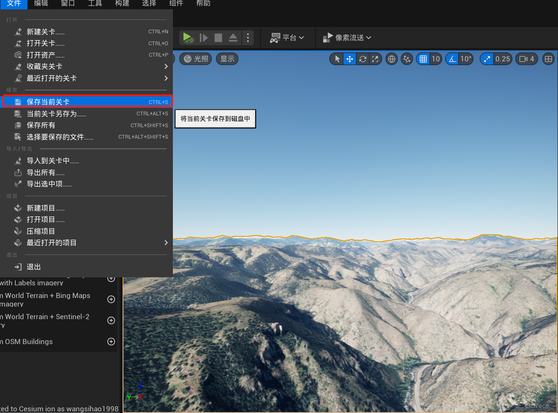Click the XYZ axis gizmo in viewport
The image size is (558, 413).
135,391
